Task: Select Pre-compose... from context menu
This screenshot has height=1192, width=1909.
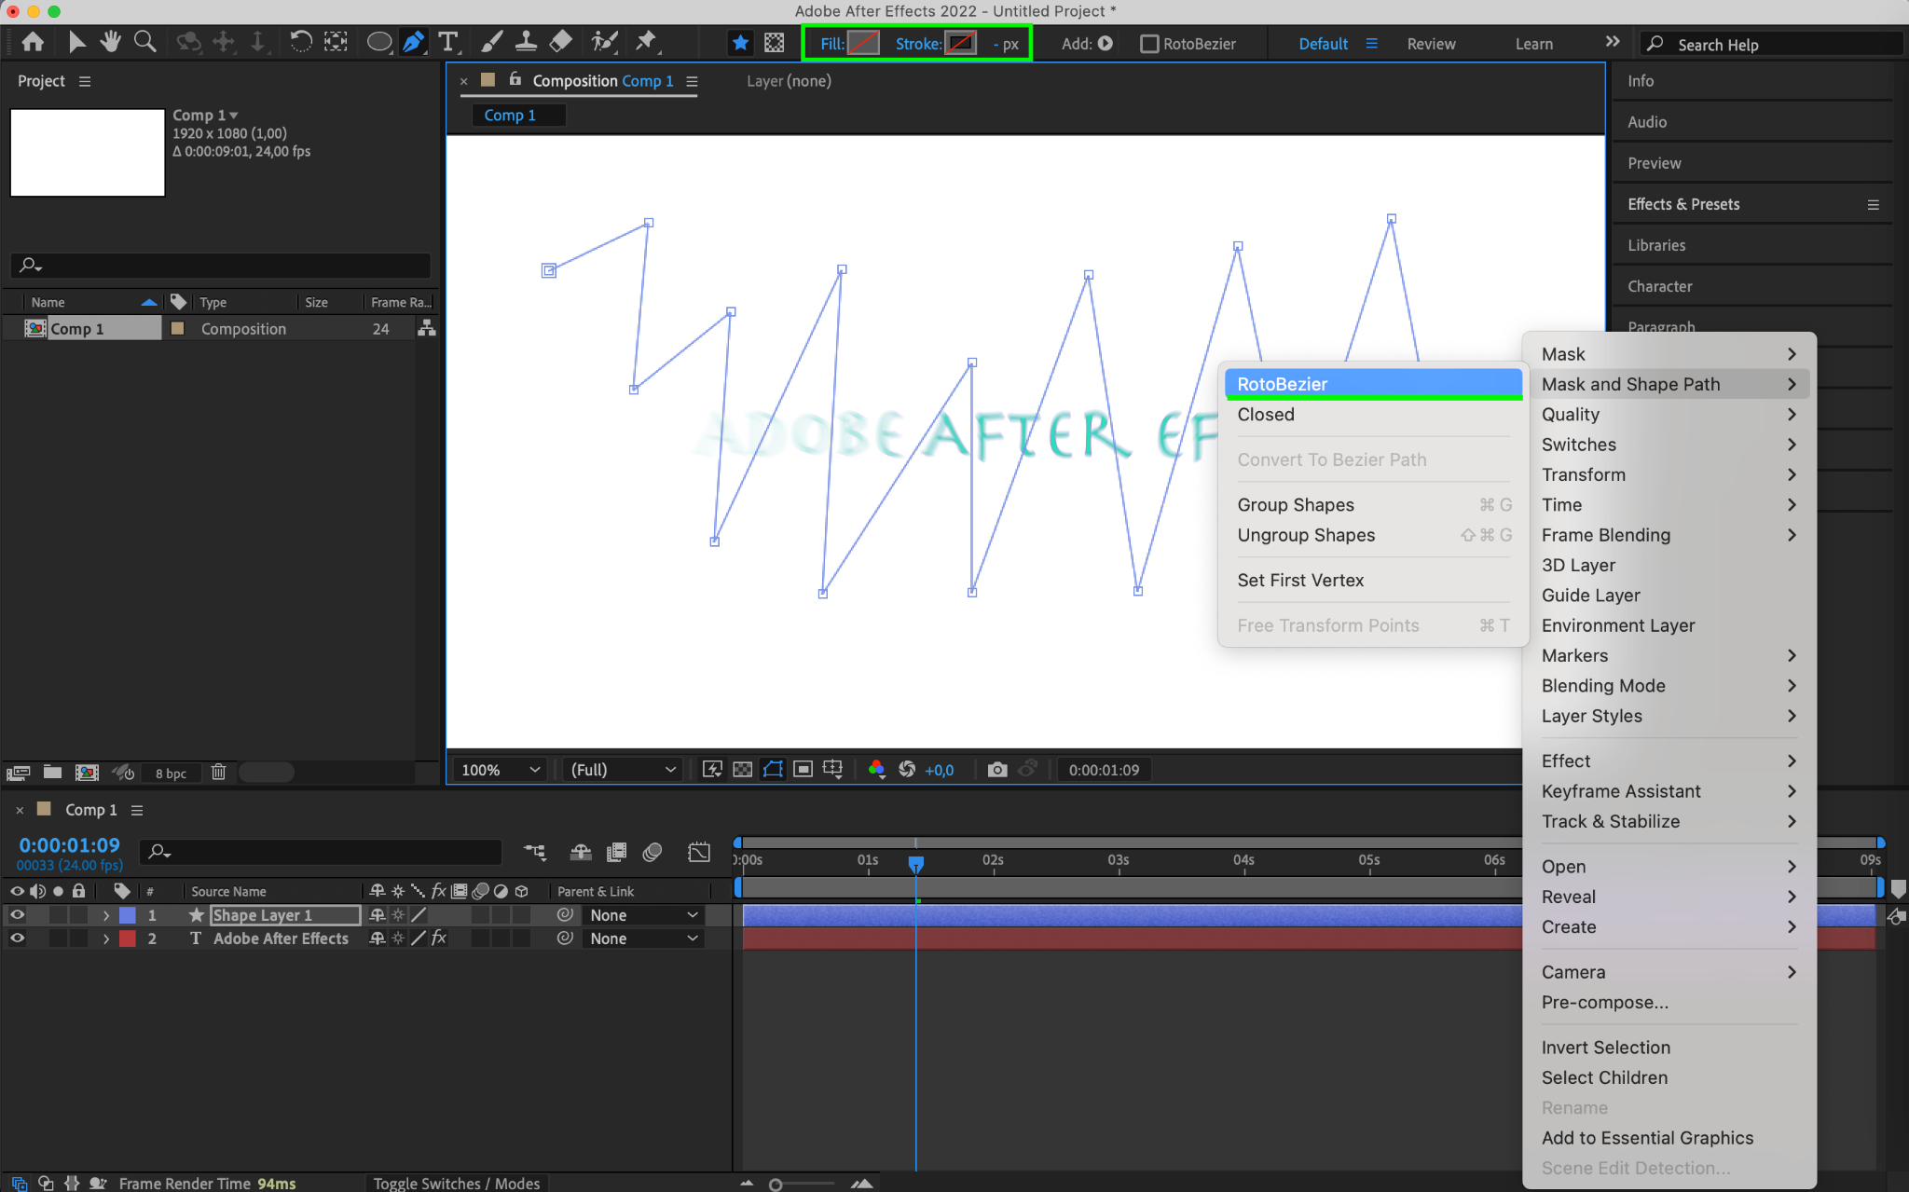Action: (x=1669, y=1003)
